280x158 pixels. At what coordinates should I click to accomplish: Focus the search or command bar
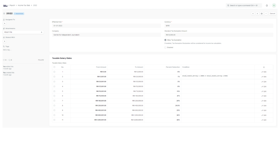coord(244,6)
